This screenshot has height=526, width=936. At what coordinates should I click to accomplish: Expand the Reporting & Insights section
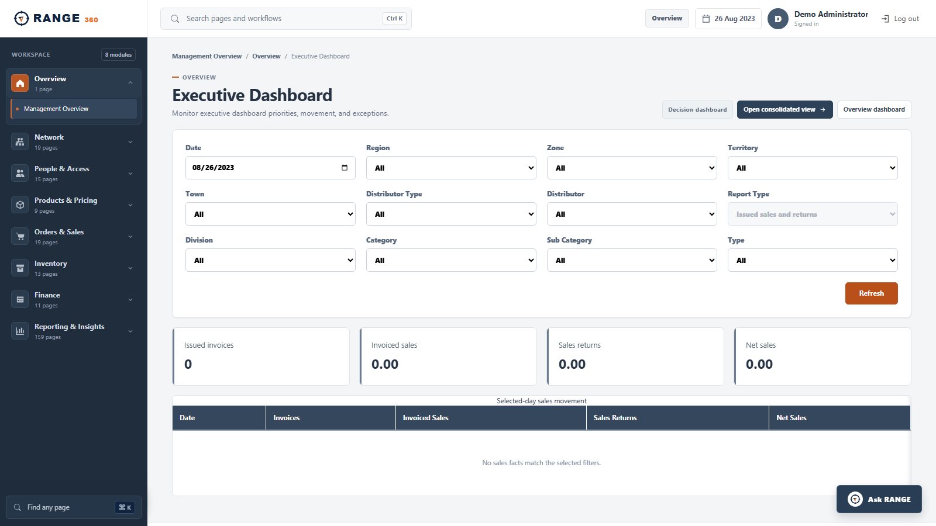[x=130, y=331]
